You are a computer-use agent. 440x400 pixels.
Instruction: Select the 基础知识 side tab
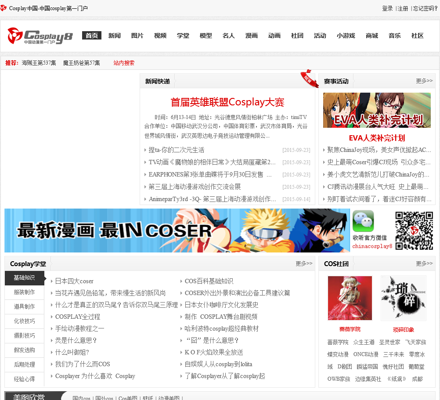coord(25,277)
